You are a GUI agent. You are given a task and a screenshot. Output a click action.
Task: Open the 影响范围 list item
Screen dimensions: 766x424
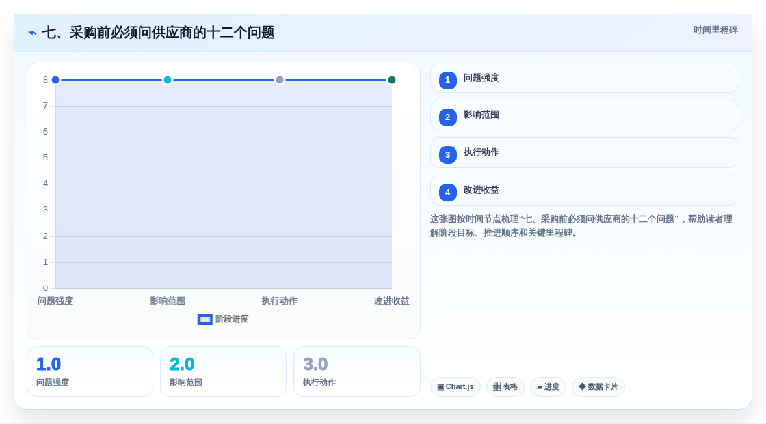pyautogui.click(x=584, y=115)
